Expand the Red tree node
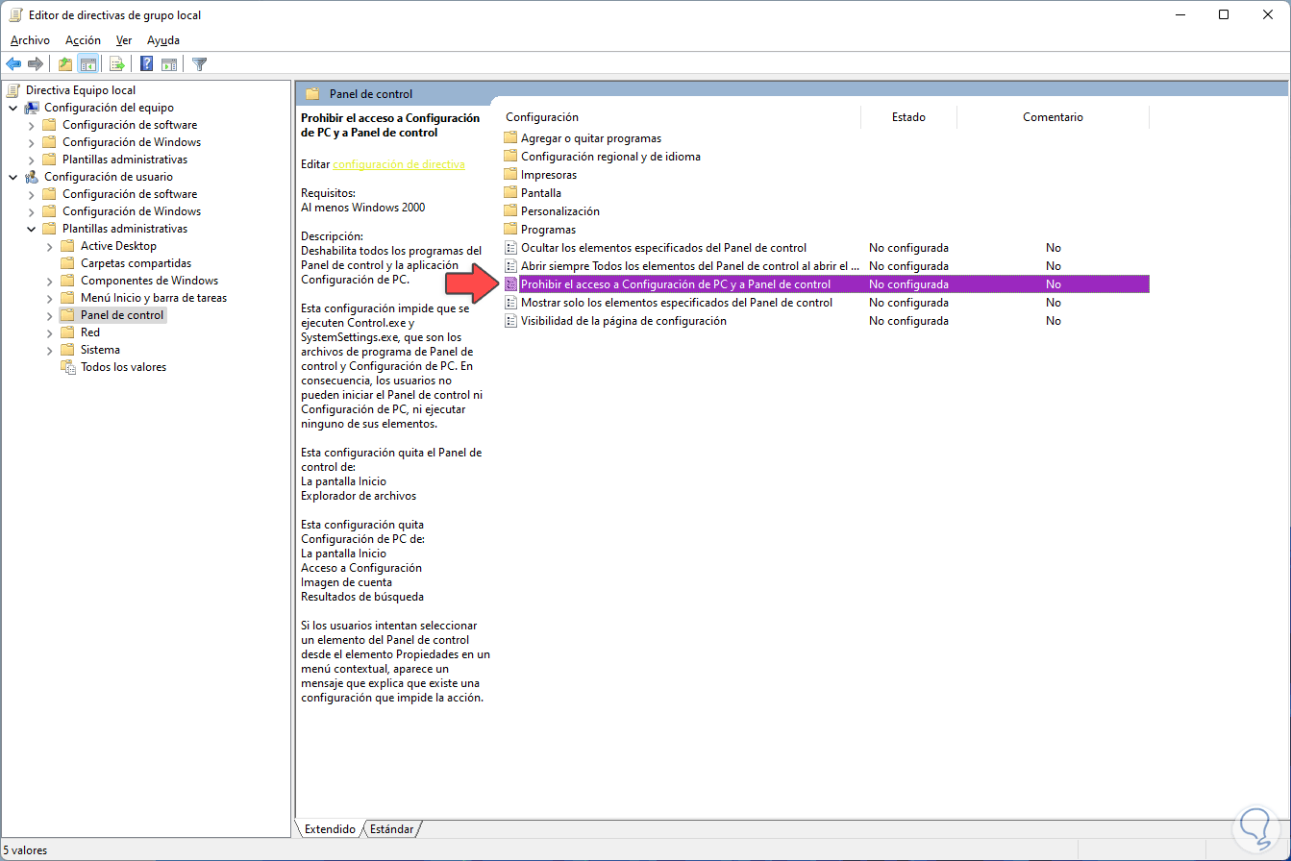Image resolution: width=1291 pixels, height=861 pixels. (x=50, y=332)
